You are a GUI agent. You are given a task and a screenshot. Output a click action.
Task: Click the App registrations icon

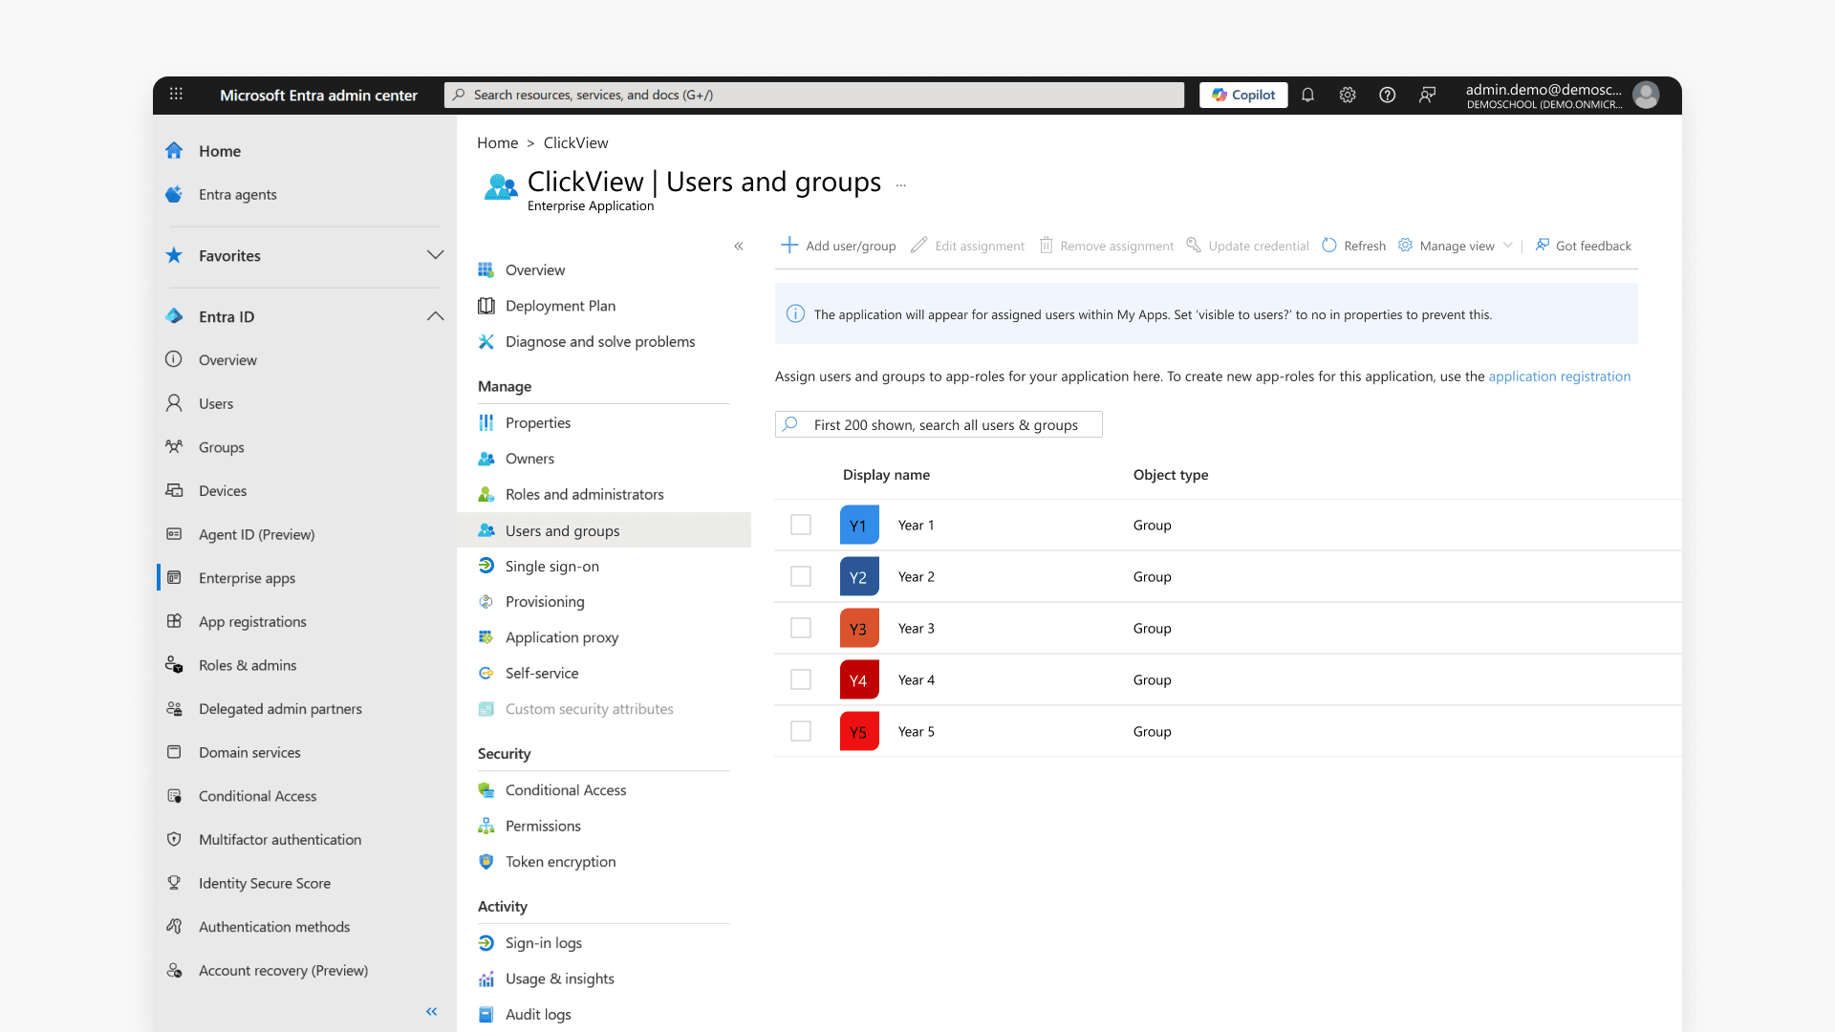[174, 621]
